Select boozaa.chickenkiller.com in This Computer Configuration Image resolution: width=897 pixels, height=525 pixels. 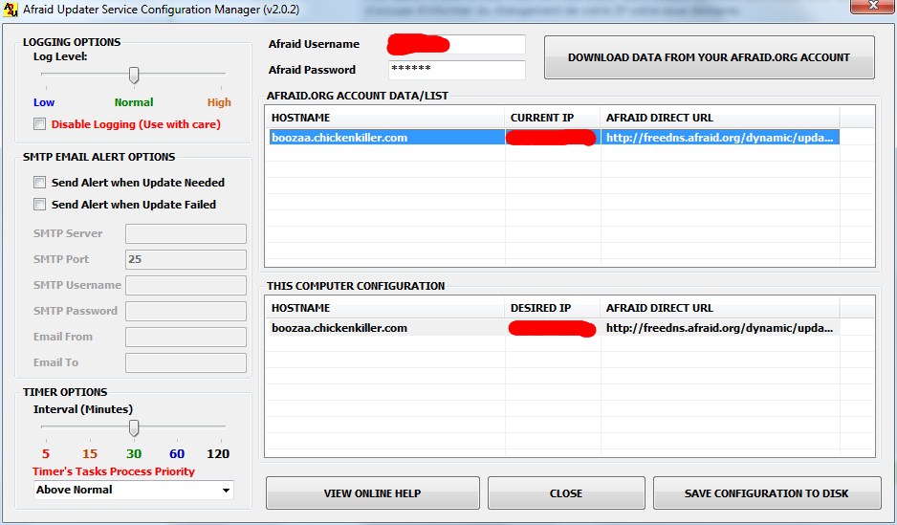coord(339,328)
